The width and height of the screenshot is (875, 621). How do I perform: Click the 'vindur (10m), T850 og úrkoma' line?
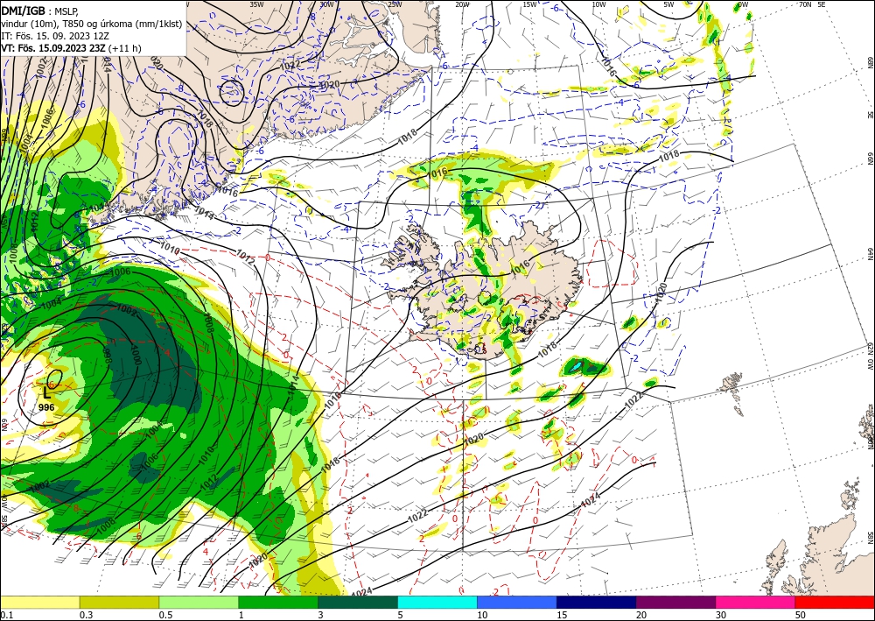(x=92, y=23)
